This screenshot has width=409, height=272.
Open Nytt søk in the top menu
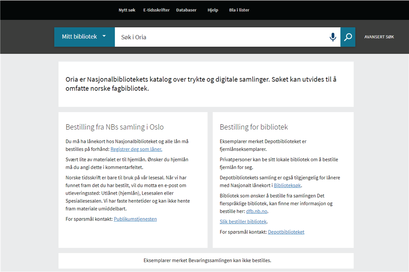point(127,10)
